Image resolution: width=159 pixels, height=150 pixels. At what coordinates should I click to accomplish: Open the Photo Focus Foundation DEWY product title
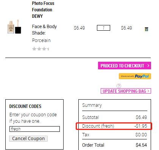pyautogui.click(x=43, y=10)
